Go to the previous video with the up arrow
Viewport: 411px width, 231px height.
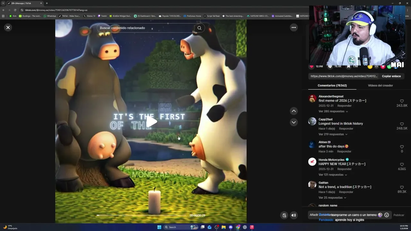pos(293,111)
